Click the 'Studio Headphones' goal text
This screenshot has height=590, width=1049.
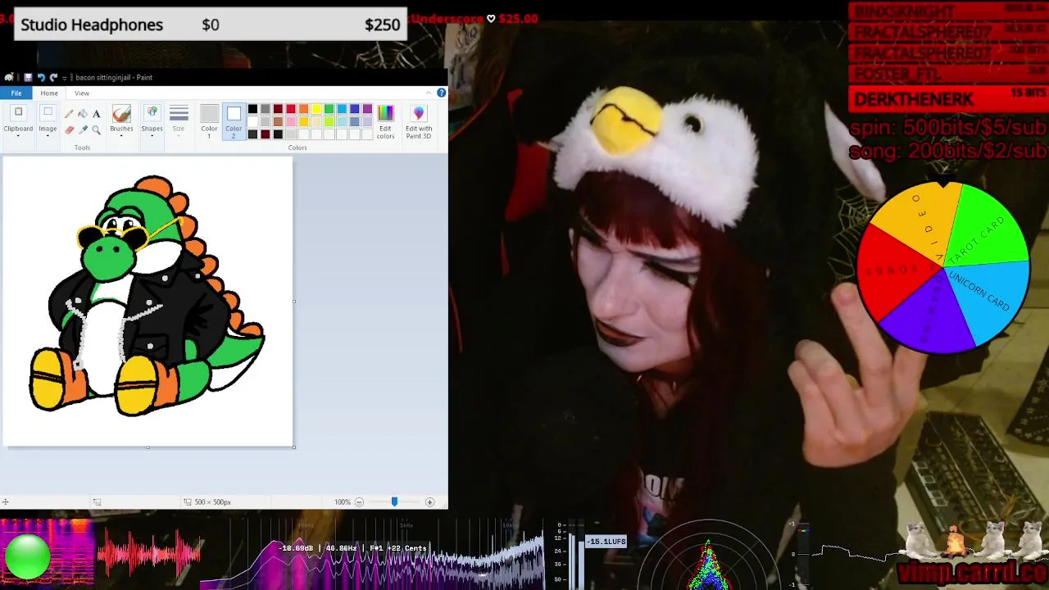tap(92, 25)
